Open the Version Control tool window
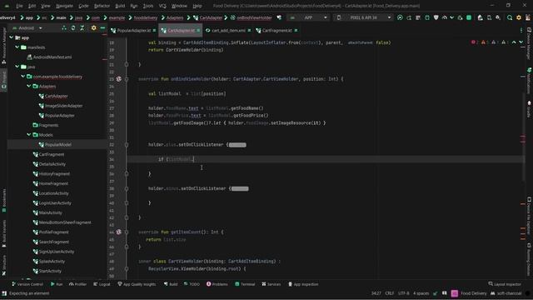Screen dimensions: 533x300 (x=27, y=284)
